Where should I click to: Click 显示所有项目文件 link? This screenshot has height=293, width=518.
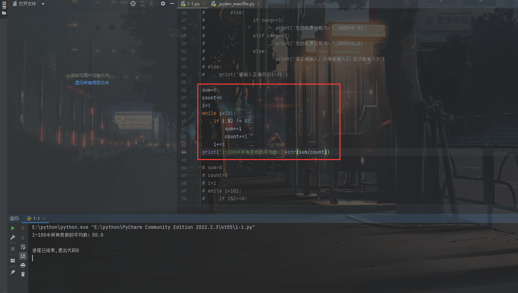[92, 83]
